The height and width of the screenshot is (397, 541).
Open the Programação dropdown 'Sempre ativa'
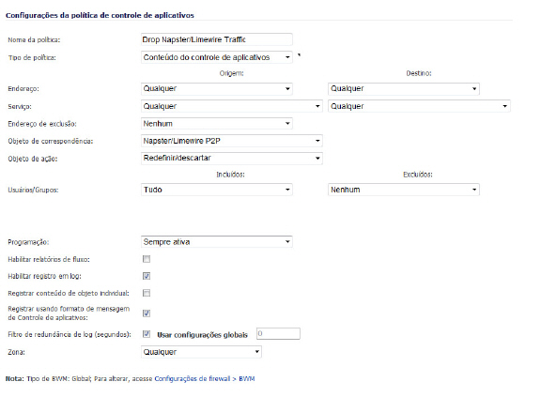(x=217, y=242)
